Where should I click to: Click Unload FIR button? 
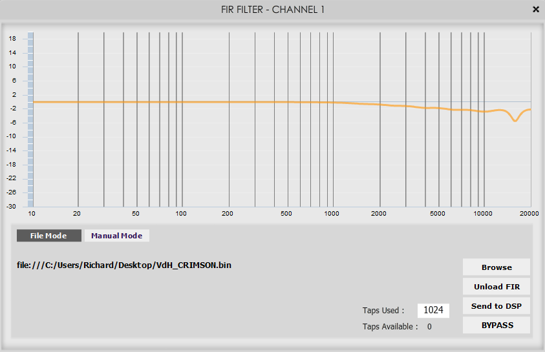[x=497, y=287]
